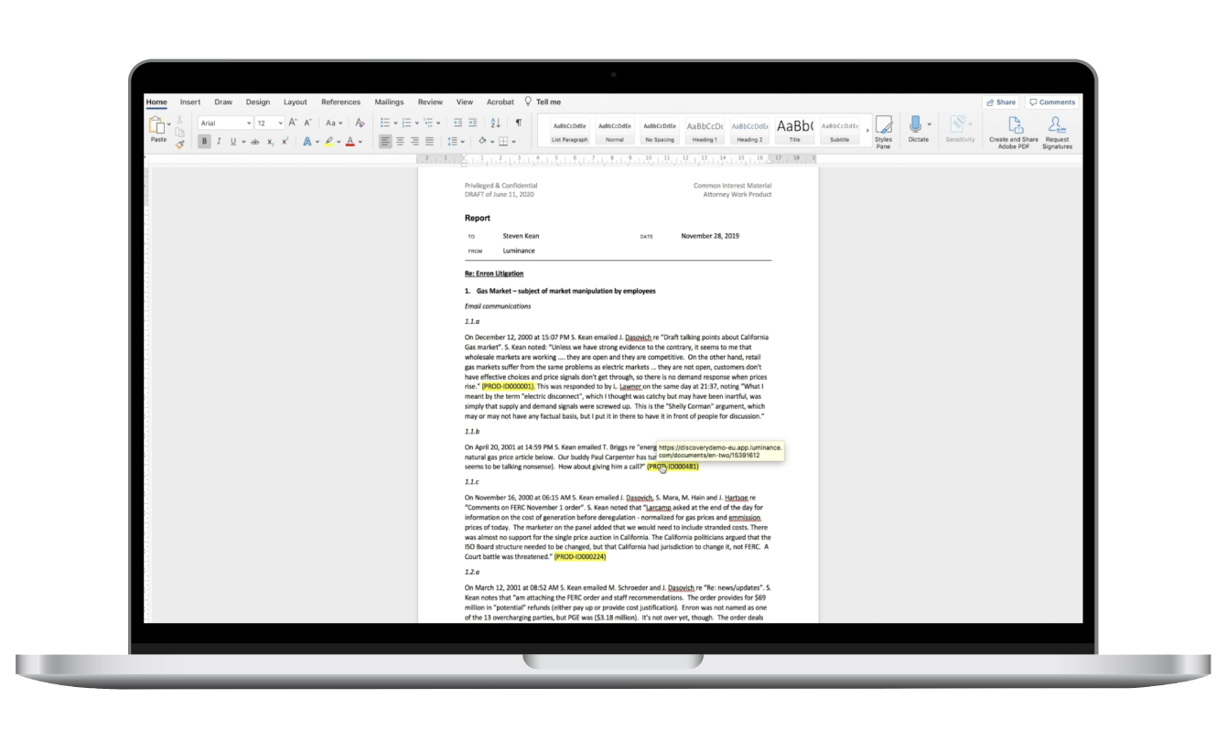
Task: Switch to the Mailings tab
Action: pos(389,102)
